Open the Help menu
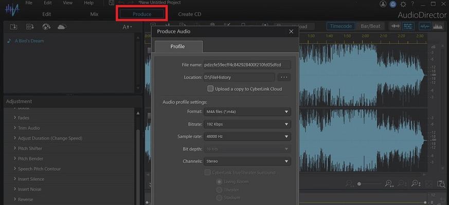This screenshot has height=205, width=449. (x=89, y=3)
